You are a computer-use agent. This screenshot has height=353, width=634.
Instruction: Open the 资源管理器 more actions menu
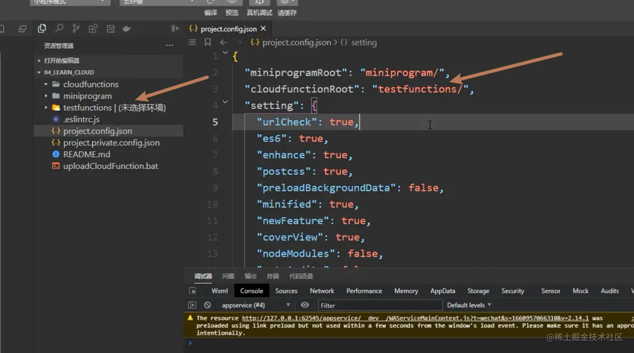[170, 46]
